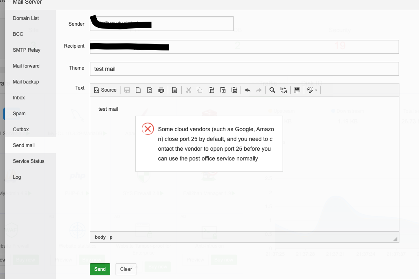This screenshot has height=279, width=419.
Task: Click the Select All icon in the toolbar
Action: (x=297, y=90)
